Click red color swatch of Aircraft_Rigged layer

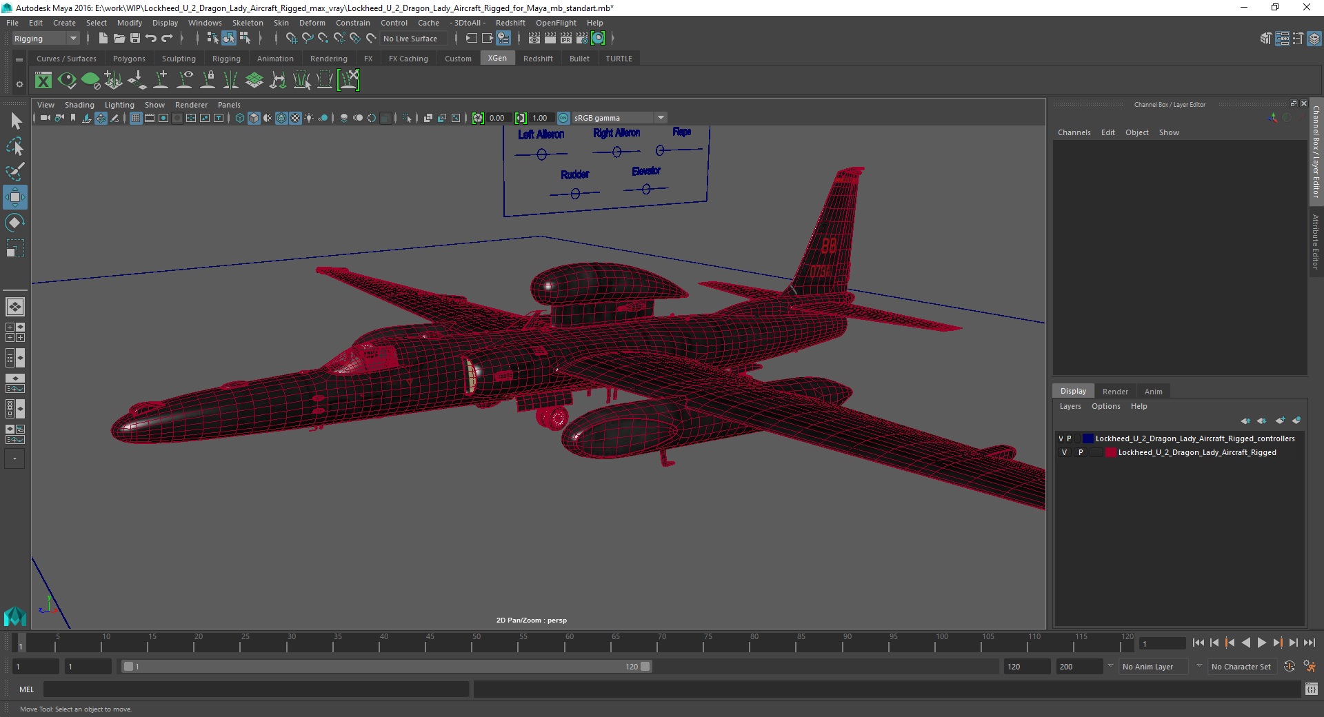(x=1111, y=452)
